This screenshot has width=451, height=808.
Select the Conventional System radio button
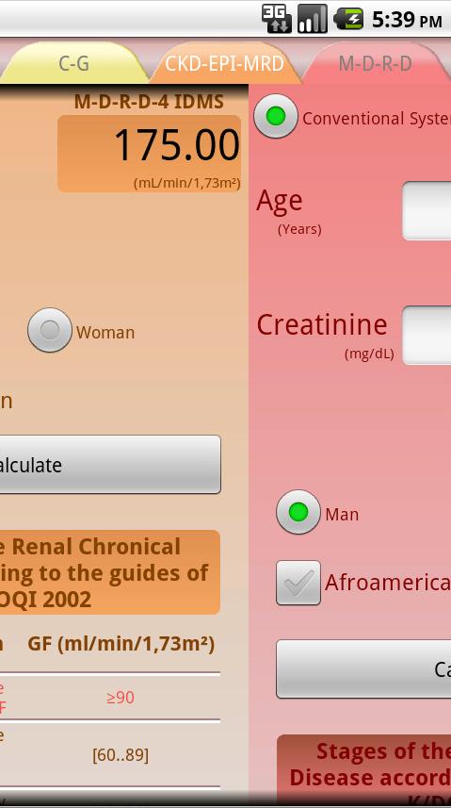pyautogui.click(x=276, y=116)
